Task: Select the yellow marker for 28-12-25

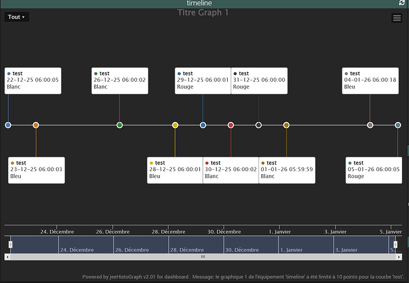Action: tap(175, 125)
